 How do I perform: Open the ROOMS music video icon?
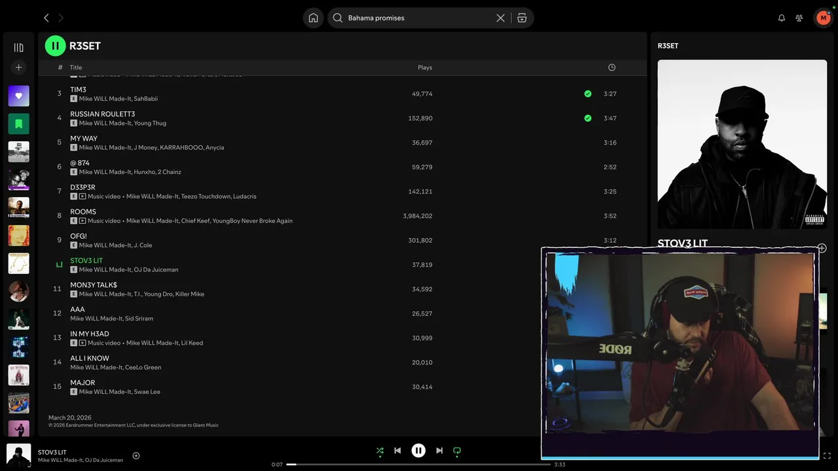[x=82, y=220]
